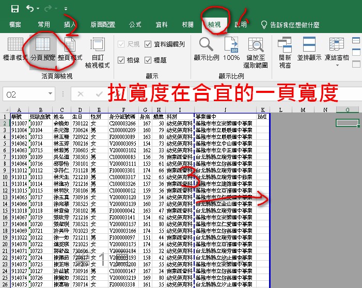Open the 檔案 (File) tab
Viewport: 362px width, 288px height.
click(15, 24)
